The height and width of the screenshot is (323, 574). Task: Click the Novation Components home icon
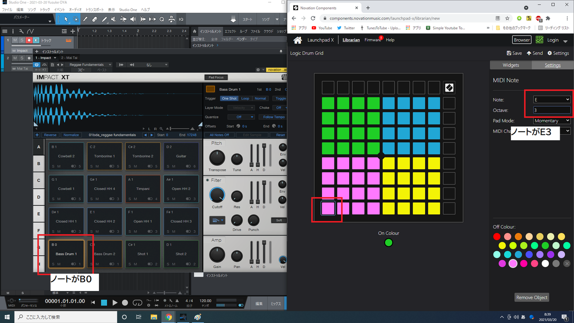298,40
